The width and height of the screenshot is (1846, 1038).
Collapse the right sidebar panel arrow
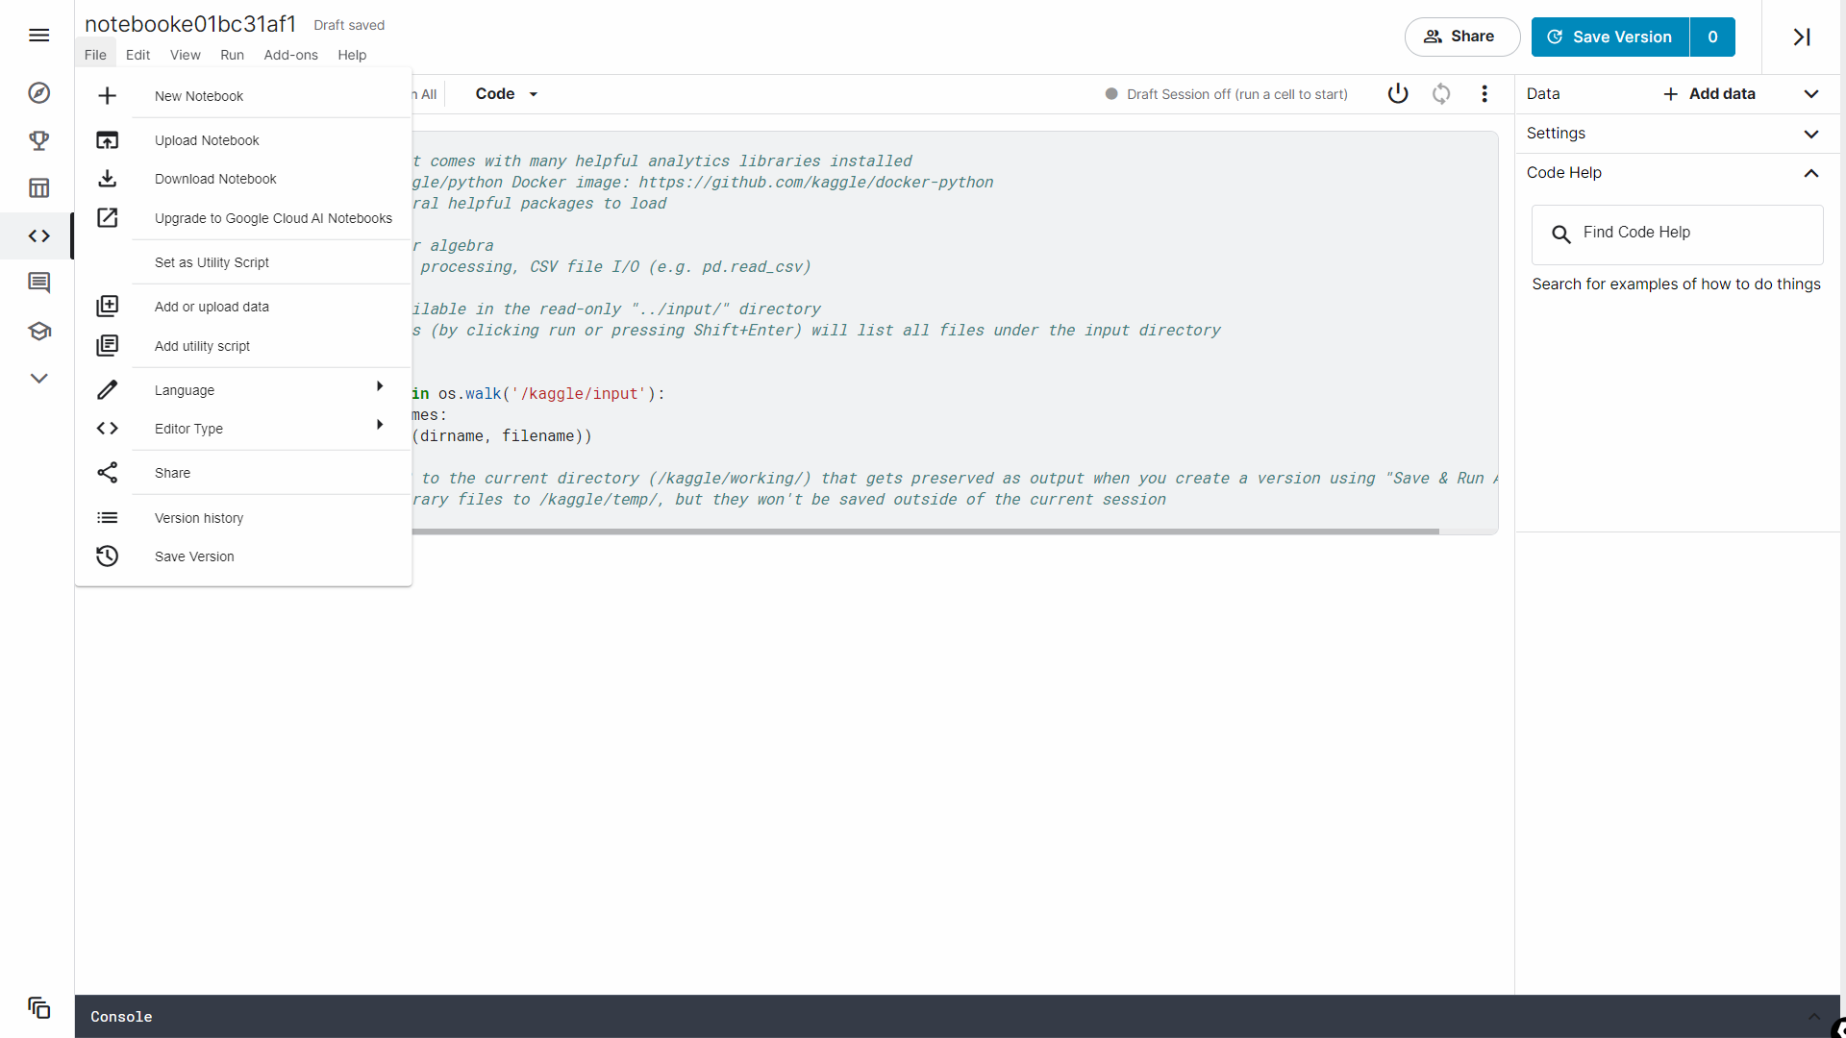point(1802,37)
